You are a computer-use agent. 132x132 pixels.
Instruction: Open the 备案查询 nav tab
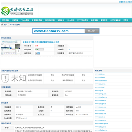click(x=104, y=20)
